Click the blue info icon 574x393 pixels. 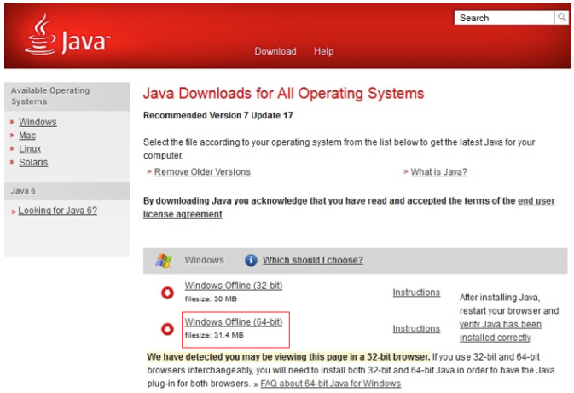251,260
